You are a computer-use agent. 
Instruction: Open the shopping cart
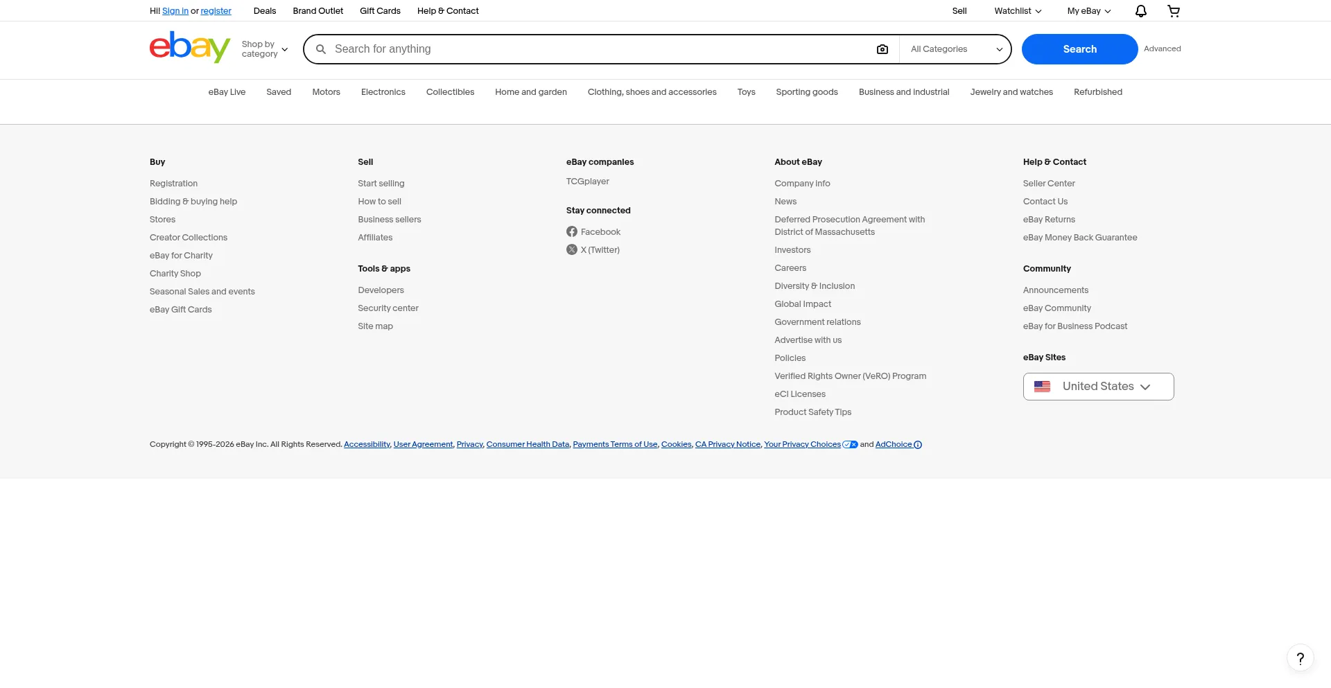tap(1174, 11)
